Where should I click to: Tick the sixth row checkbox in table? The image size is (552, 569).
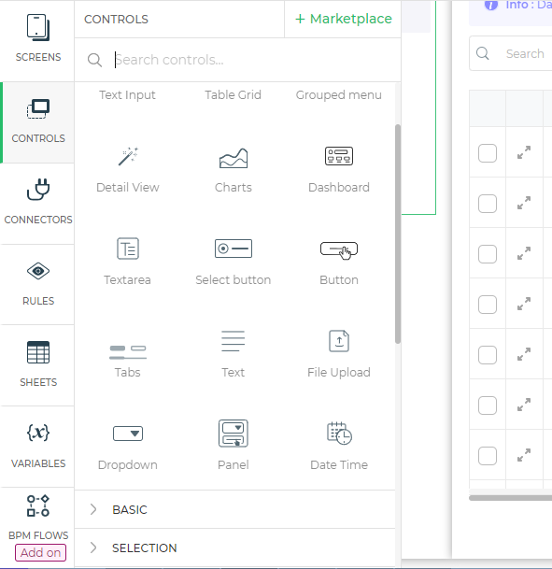(488, 405)
